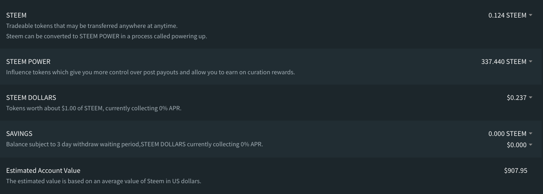Click the 'Influence tokens' description text
The height and width of the screenshot is (194, 543).
pyautogui.click(x=150, y=72)
